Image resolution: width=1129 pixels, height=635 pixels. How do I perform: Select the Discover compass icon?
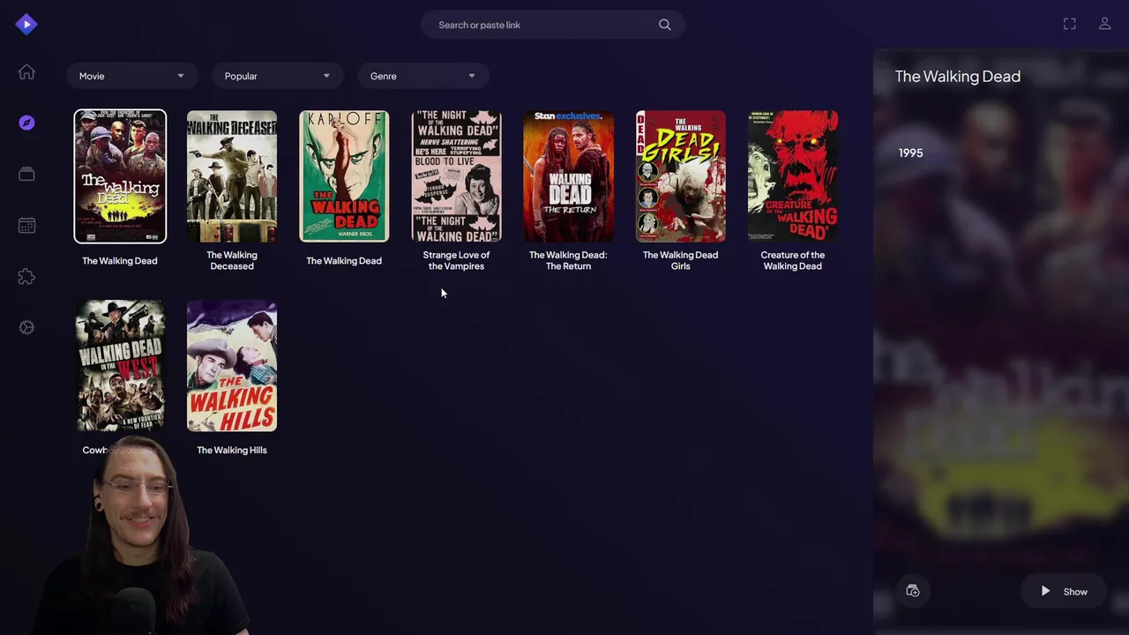(x=26, y=123)
